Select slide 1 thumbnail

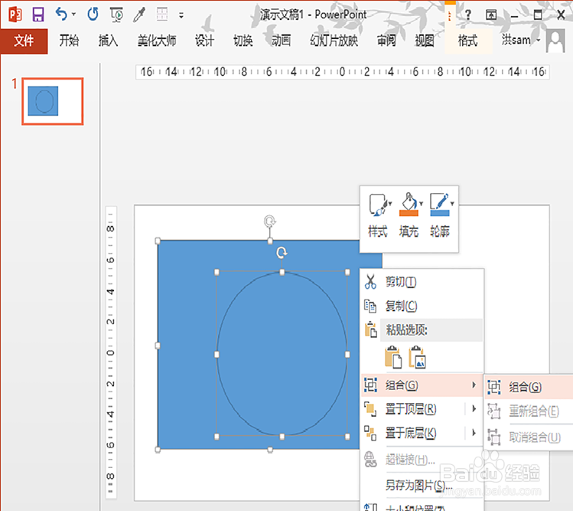point(53,101)
